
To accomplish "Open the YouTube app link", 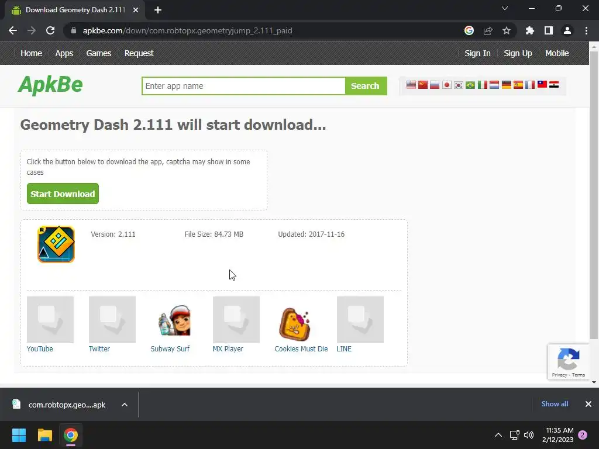I will (x=40, y=348).
